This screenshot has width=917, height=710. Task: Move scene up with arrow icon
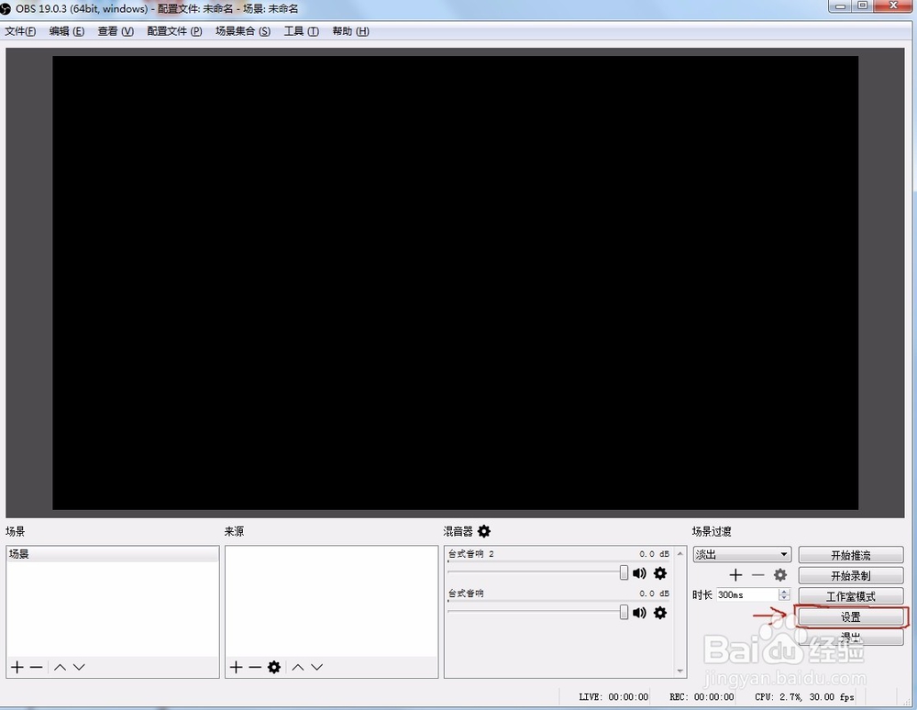(x=60, y=667)
